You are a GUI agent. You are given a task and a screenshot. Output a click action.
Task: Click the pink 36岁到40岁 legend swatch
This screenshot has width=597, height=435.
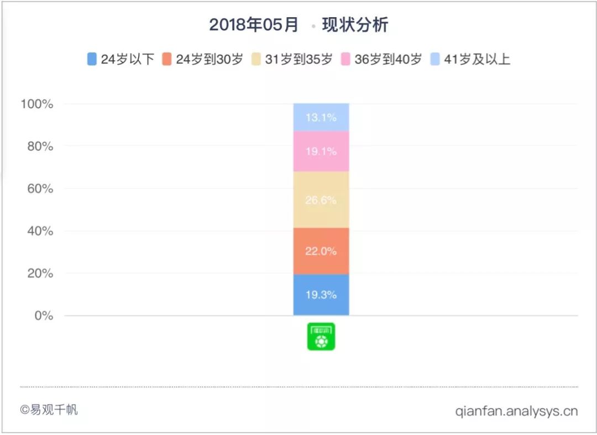coord(346,59)
